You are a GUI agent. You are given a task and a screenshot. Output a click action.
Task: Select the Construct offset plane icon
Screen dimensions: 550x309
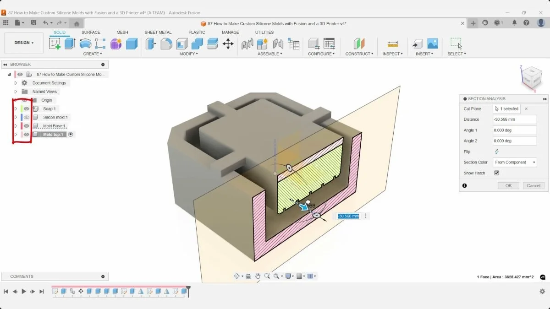359,43
